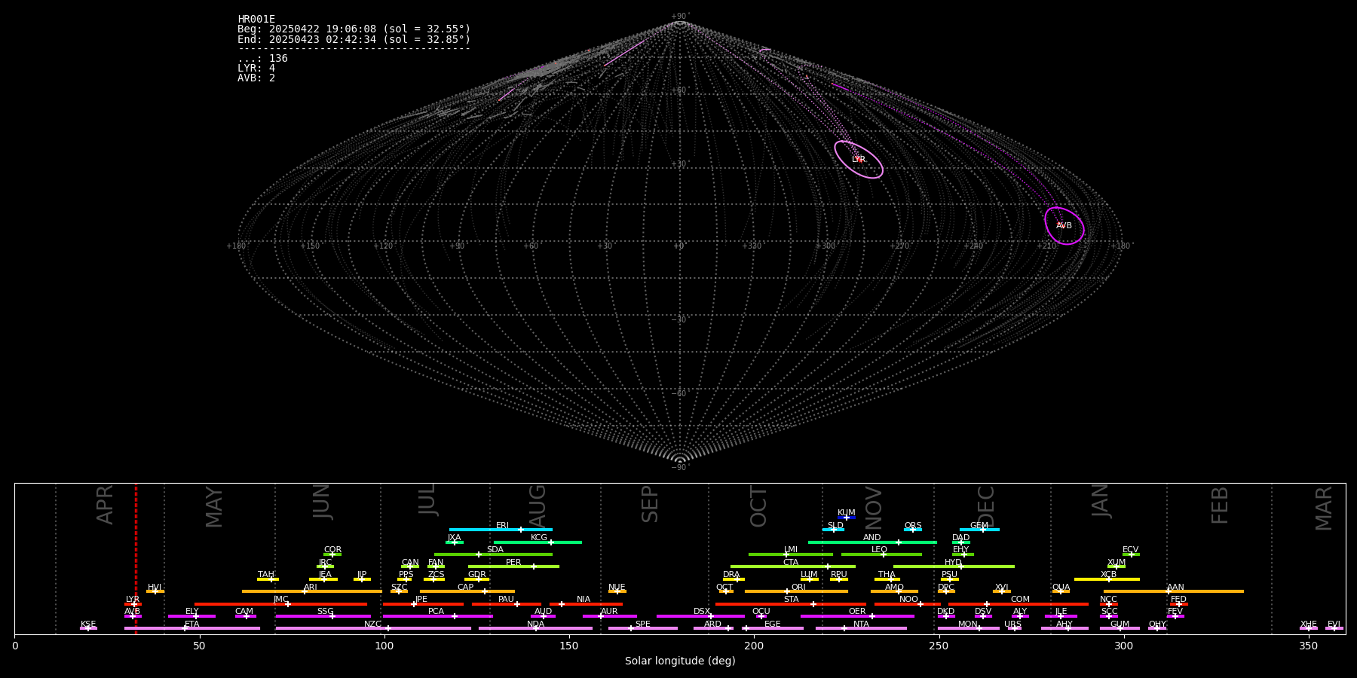Select the EVI shower bar
The image size is (1357, 678).
tap(1334, 628)
